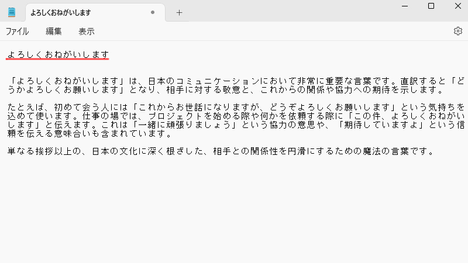Click the line starting うかよろしくお願いします」となり
Screen dimensions: 468x263
[226, 89]
